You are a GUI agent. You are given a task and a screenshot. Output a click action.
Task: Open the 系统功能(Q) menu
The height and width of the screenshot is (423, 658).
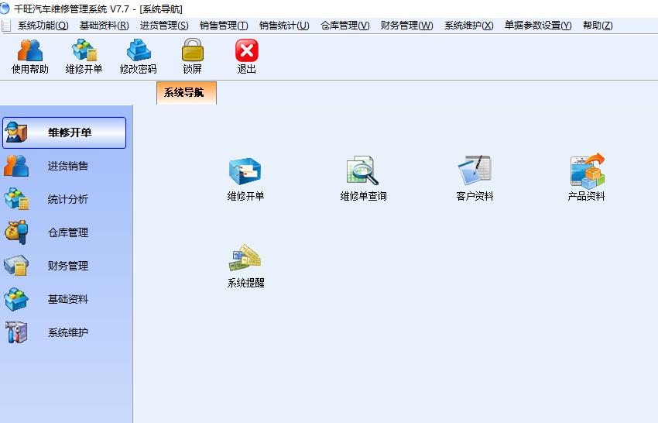[43, 26]
